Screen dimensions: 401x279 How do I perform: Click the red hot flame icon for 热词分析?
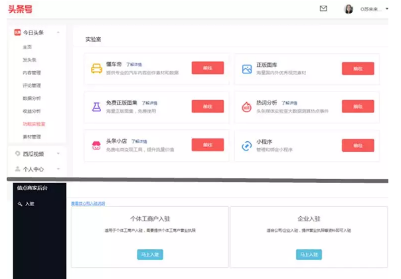(x=247, y=107)
